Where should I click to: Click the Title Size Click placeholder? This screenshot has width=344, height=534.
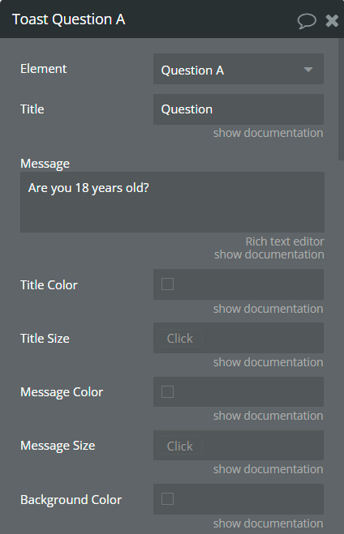click(180, 338)
